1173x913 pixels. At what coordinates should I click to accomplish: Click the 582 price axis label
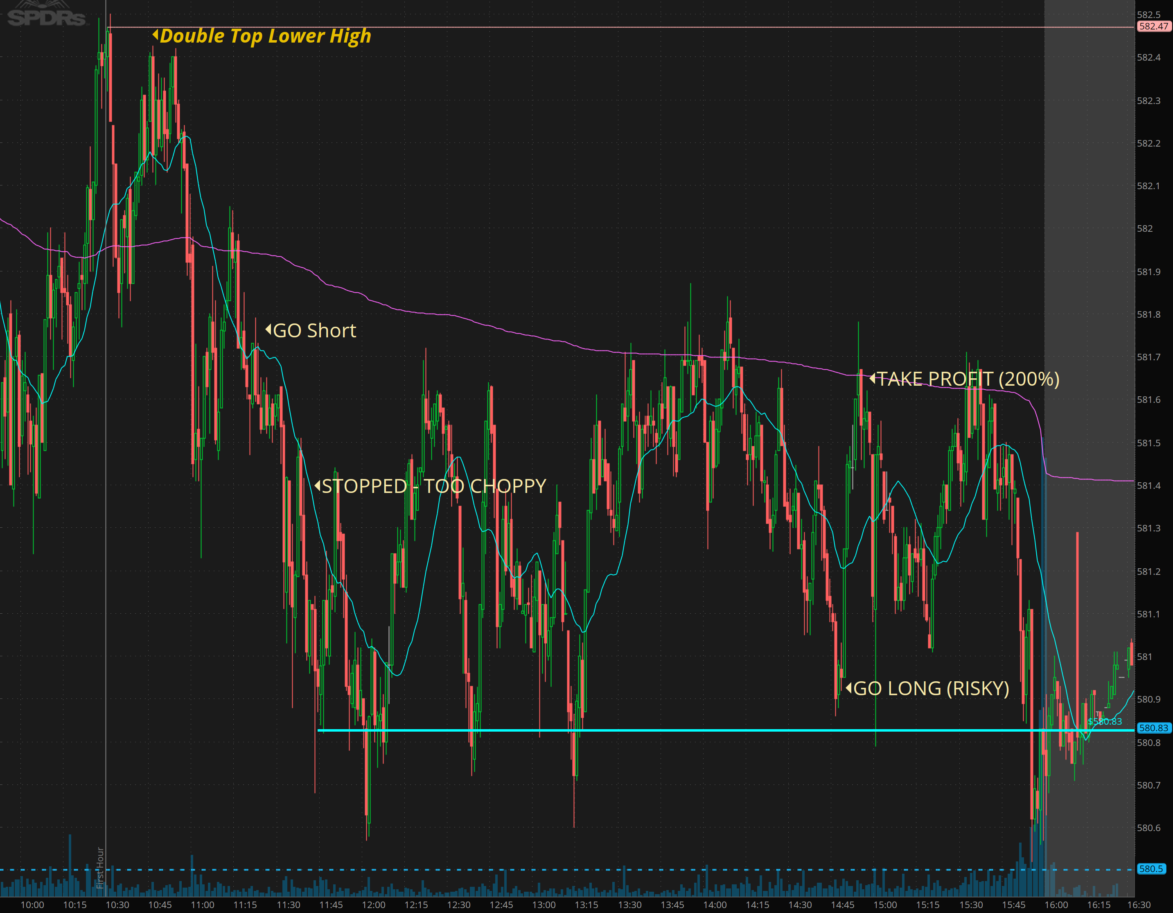[x=1144, y=228]
